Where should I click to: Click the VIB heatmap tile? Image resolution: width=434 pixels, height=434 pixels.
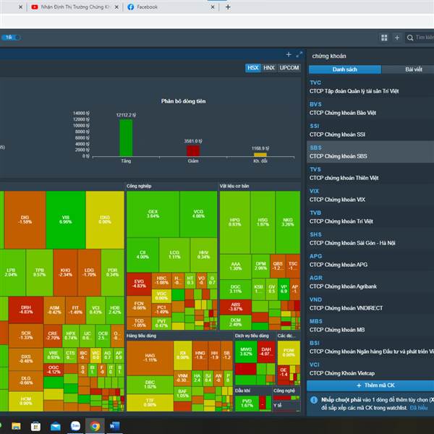click(x=66, y=220)
